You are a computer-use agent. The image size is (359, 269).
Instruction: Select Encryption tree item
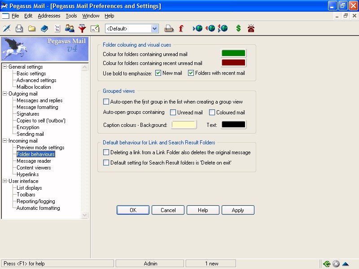click(x=28, y=127)
